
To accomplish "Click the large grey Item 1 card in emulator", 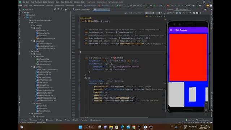I will (x=176, y=94).
